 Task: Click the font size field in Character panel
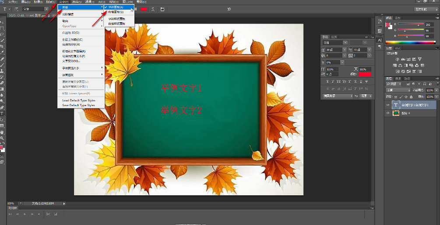coord(332,50)
